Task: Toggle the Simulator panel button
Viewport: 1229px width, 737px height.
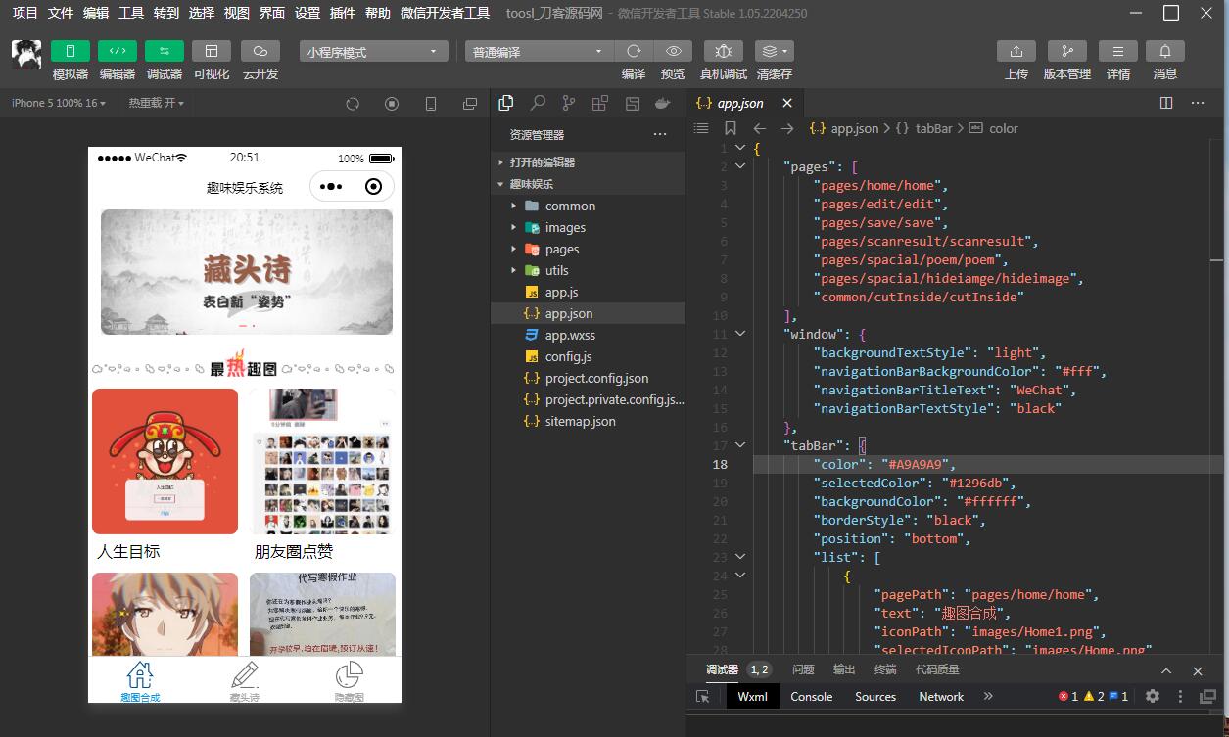Action: [70, 51]
